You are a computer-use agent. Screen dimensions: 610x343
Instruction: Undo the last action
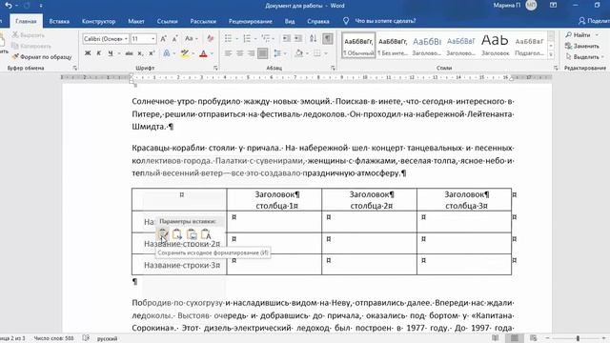point(9,6)
